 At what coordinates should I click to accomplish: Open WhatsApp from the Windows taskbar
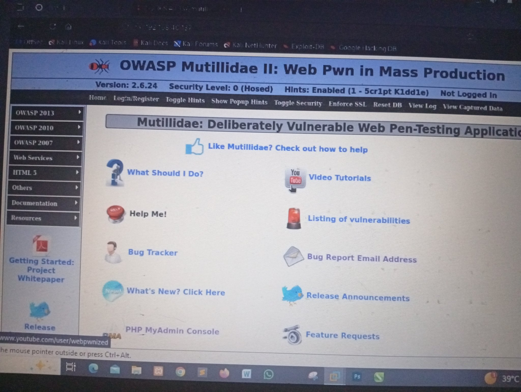(268, 374)
